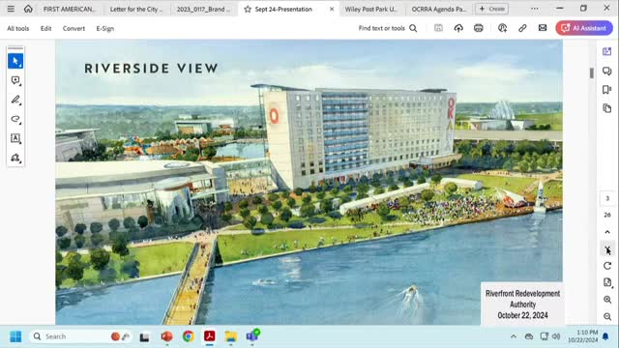Open the generative summary panel icon
This screenshot has width=619, height=348.
point(606,51)
